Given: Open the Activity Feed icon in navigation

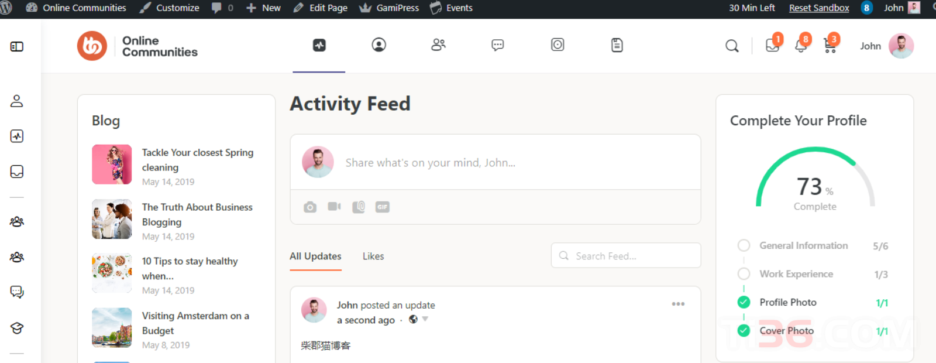Looking at the screenshot, I should pos(319,44).
